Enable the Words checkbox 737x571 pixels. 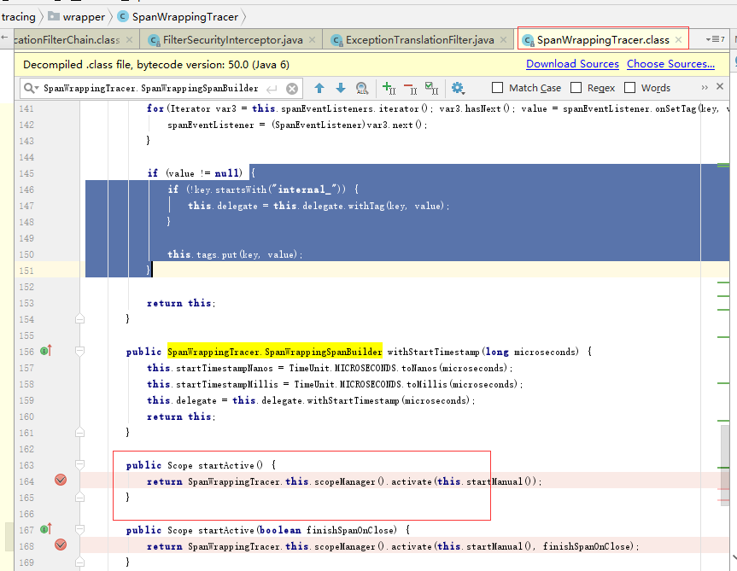point(629,87)
